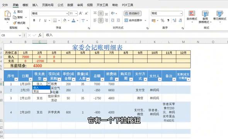Switch to the PDF工具 ribbon tab
Screen dimensions: 228x139
point(128,5)
